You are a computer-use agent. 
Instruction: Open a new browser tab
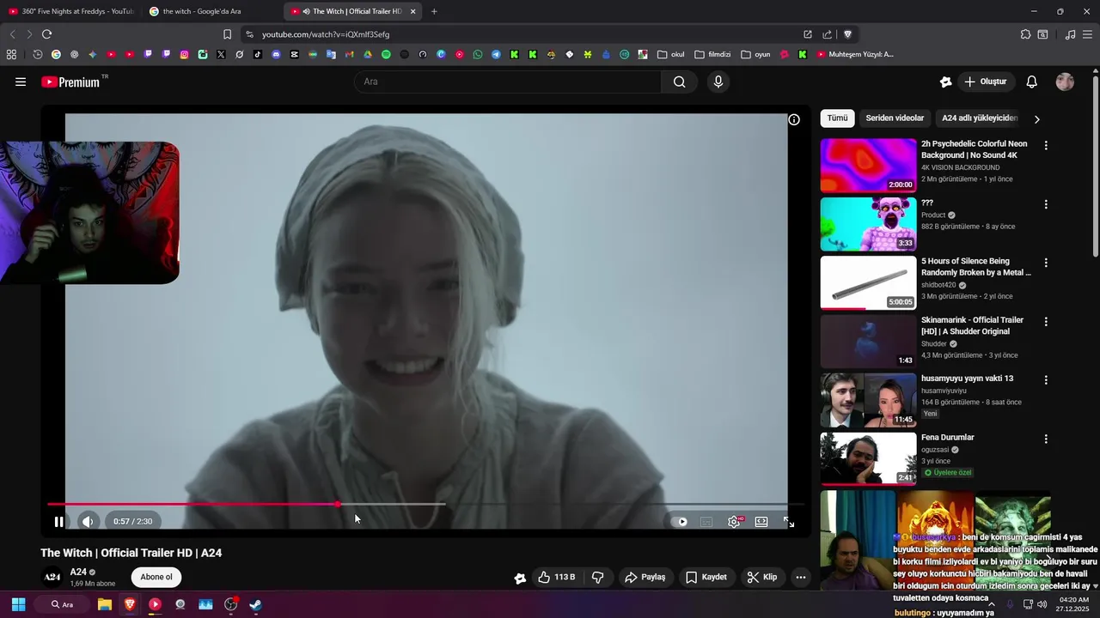click(x=434, y=11)
